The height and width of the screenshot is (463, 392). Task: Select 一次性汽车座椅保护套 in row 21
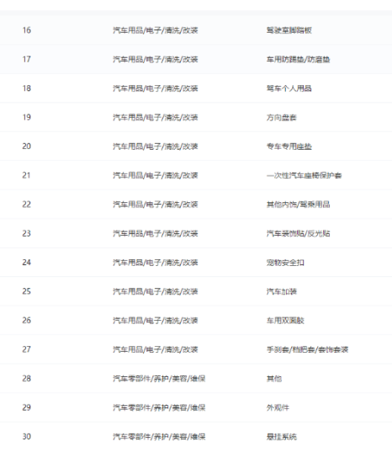[305, 175]
